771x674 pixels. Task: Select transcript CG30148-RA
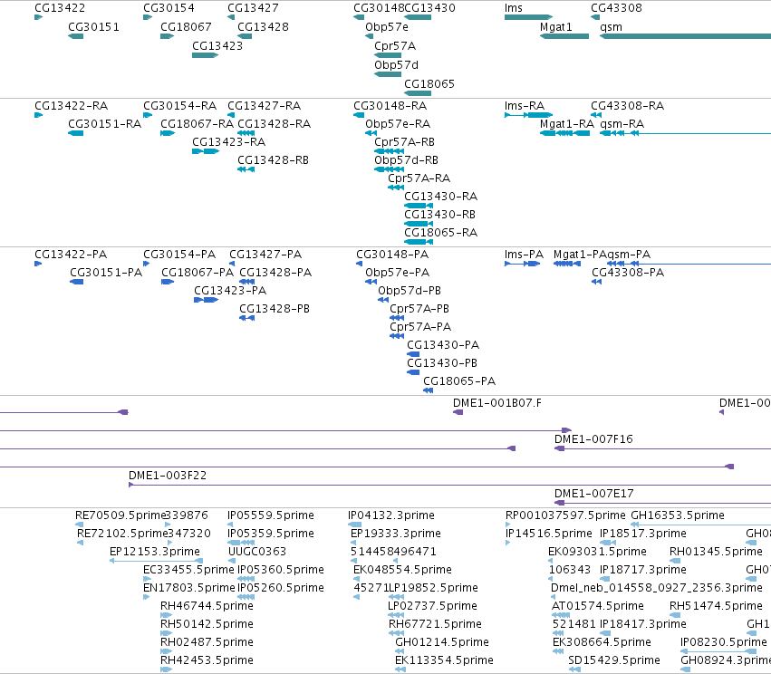coord(359,115)
